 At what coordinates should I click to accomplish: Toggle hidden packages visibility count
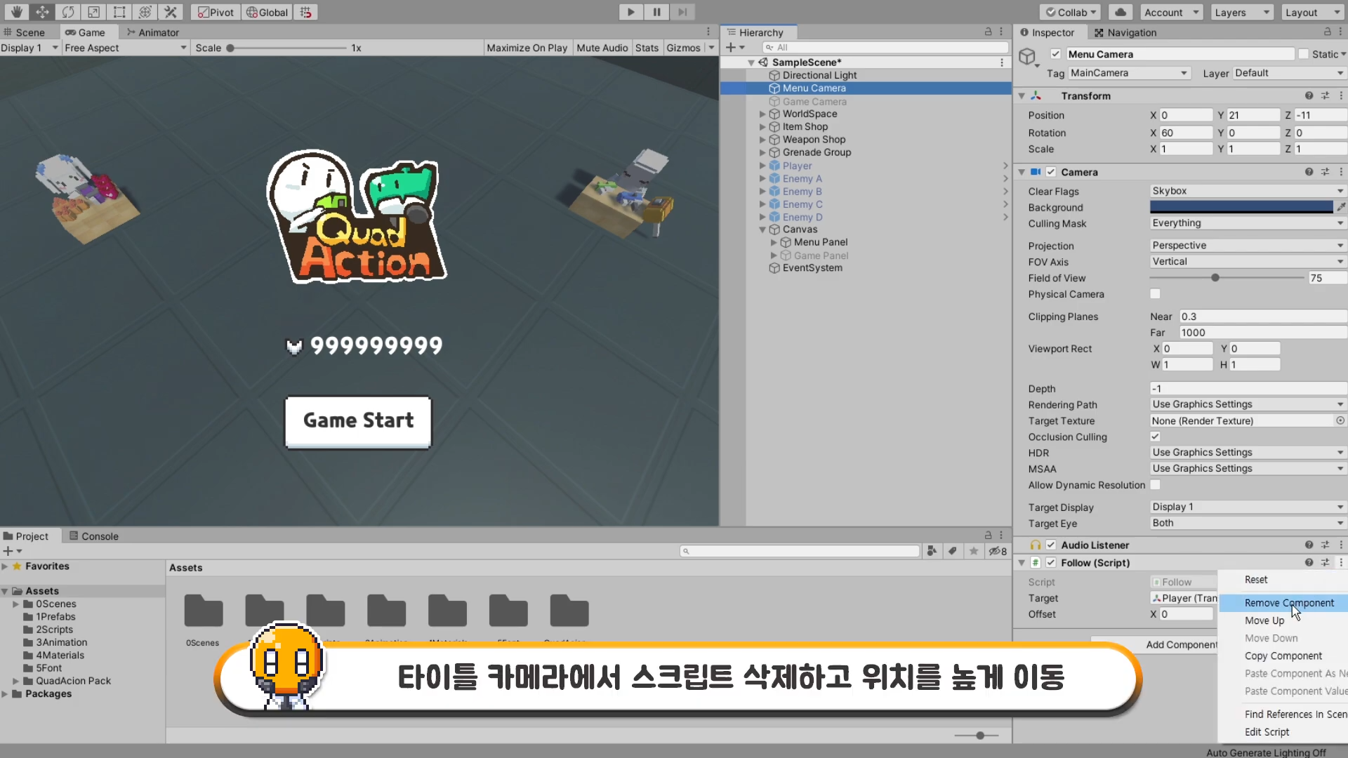click(998, 551)
